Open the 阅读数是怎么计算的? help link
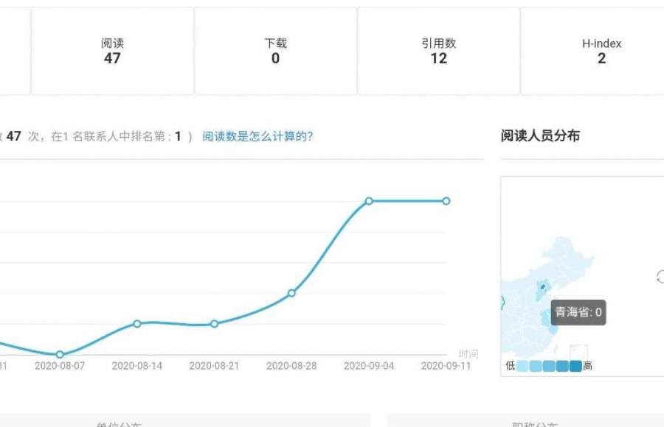 pyautogui.click(x=257, y=136)
